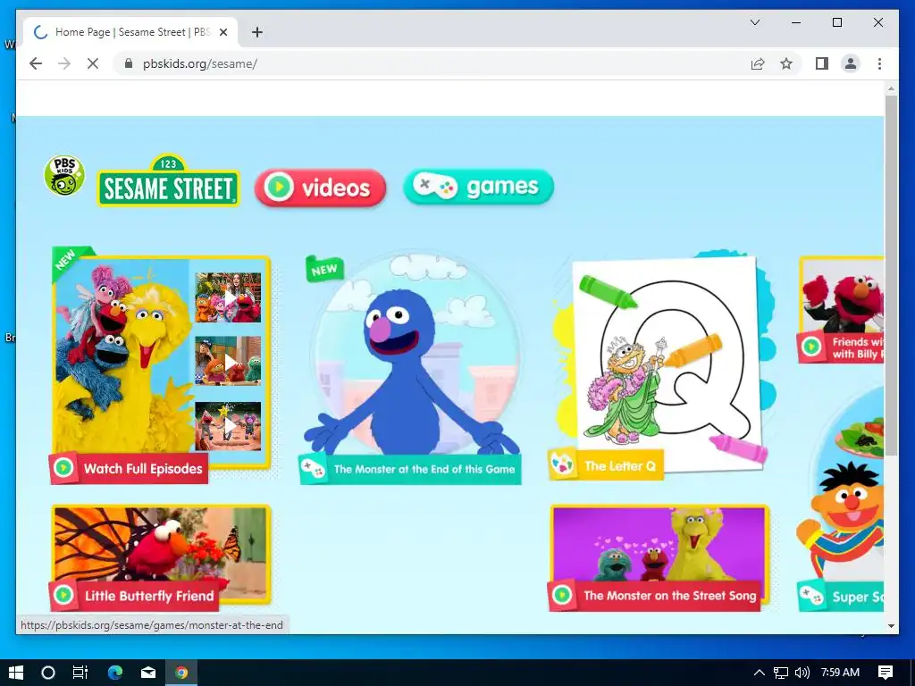Image resolution: width=915 pixels, height=686 pixels.
Task: Select purple Monster on the Street Song thumbnail
Action: click(659, 544)
